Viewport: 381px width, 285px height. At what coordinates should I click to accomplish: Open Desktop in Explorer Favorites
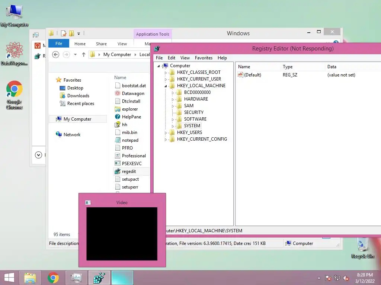tap(75, 88)
